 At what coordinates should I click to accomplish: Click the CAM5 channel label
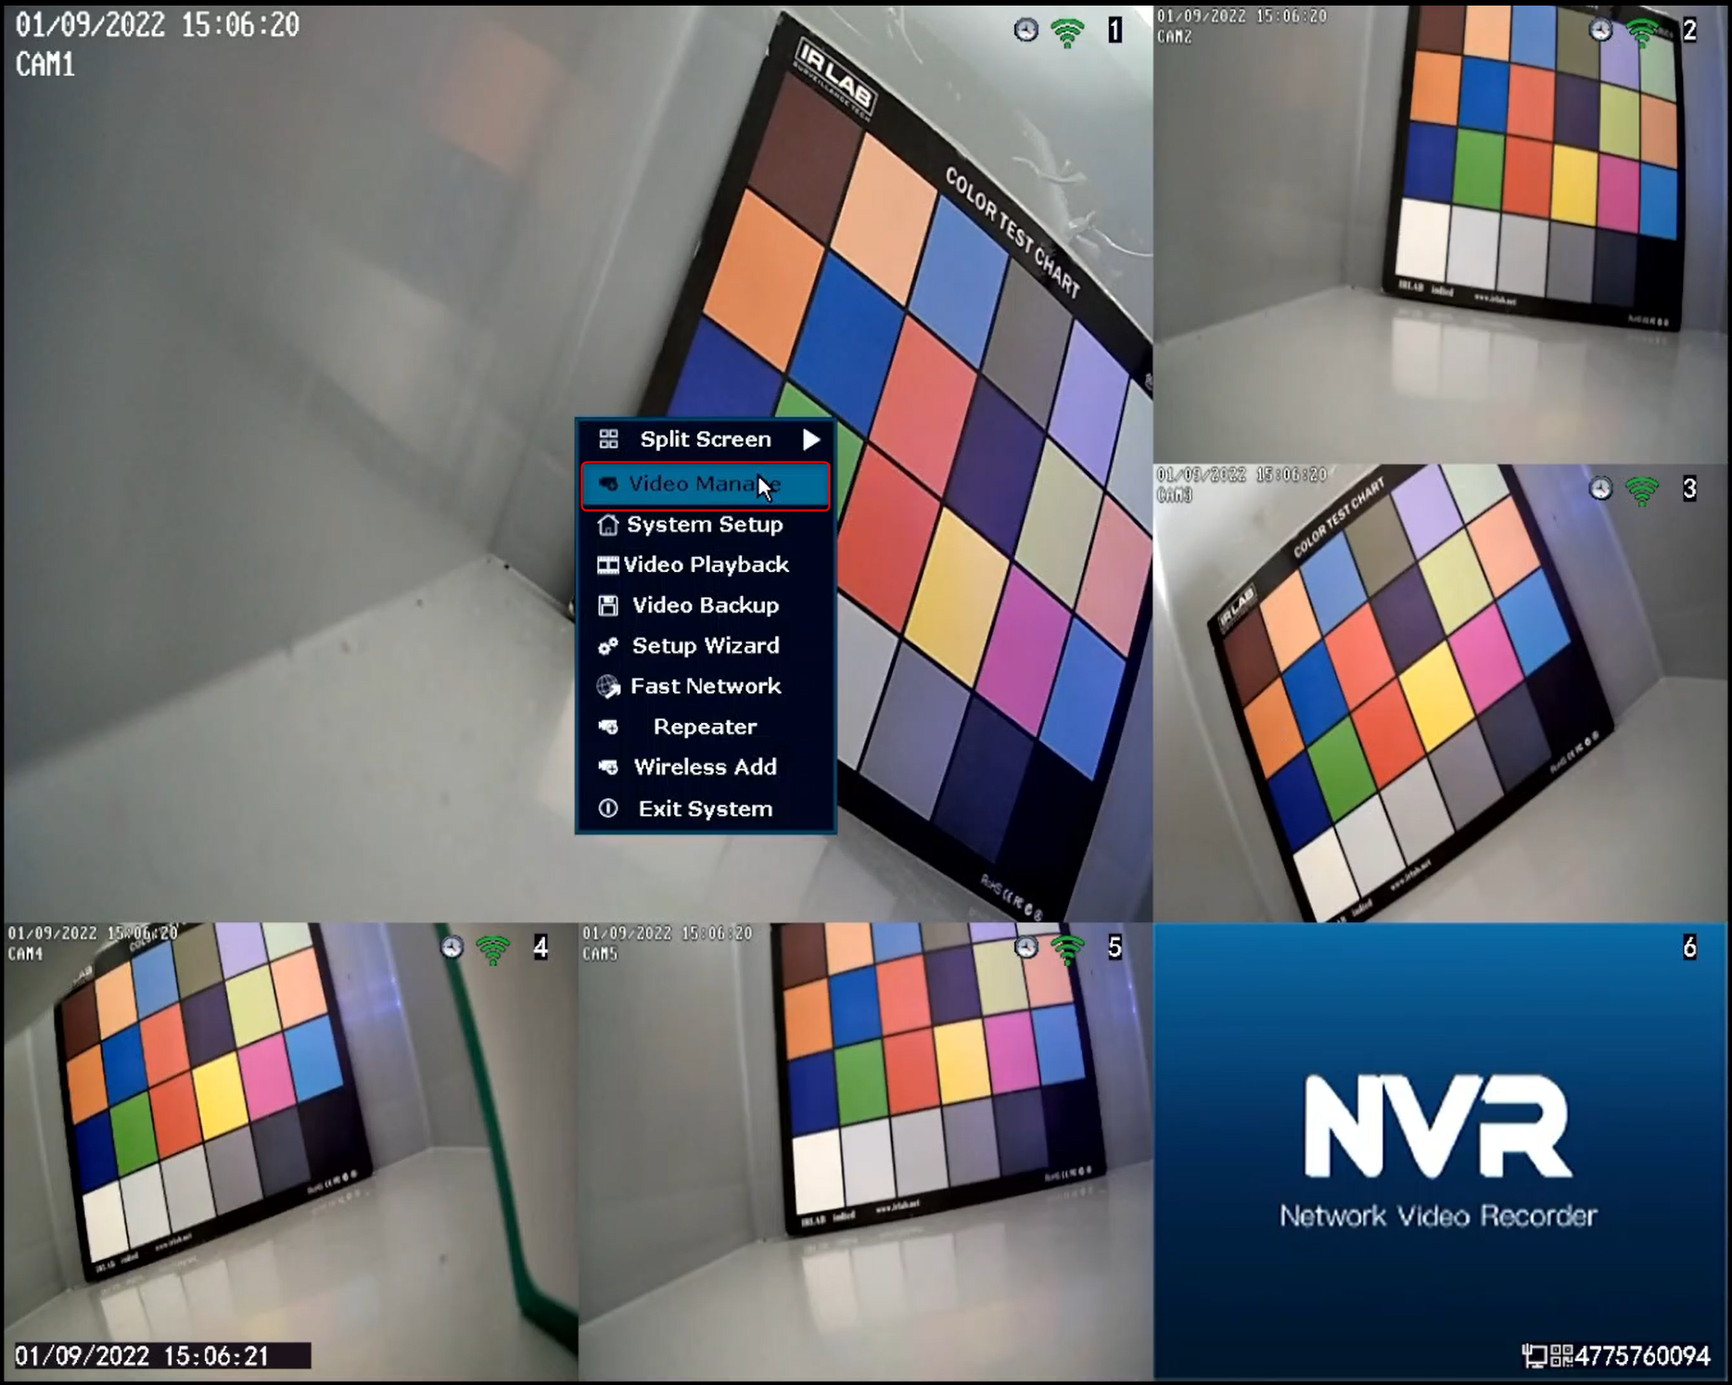(x=600, y=953)
